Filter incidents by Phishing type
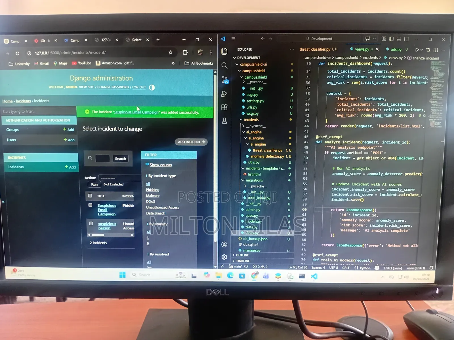The image size is (454, 340). coord(152,190)
